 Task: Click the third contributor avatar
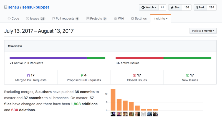click(x=125, y=114)
